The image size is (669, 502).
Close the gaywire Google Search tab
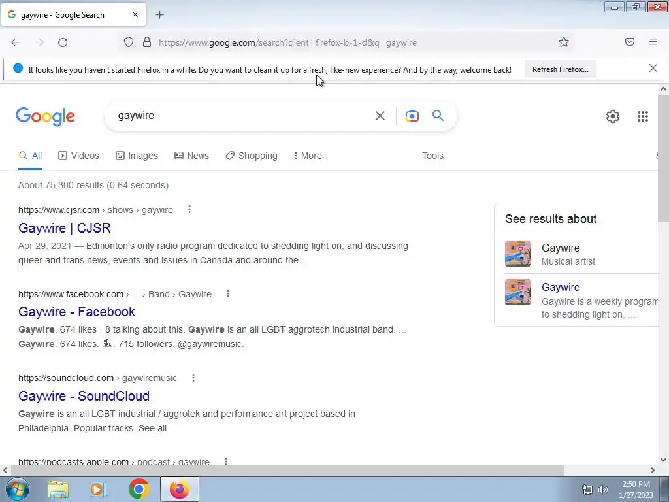(x=135, y=14)
